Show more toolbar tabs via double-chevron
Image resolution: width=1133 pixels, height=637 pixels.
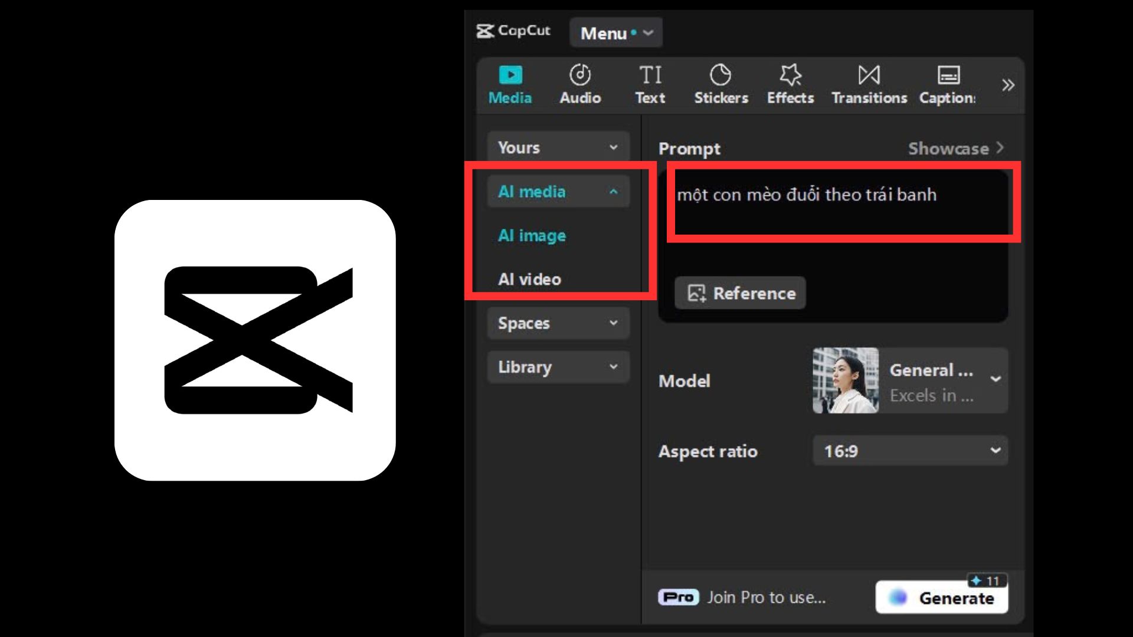1008,85
